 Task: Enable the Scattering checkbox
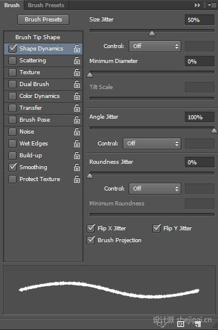tap(12, 61)
